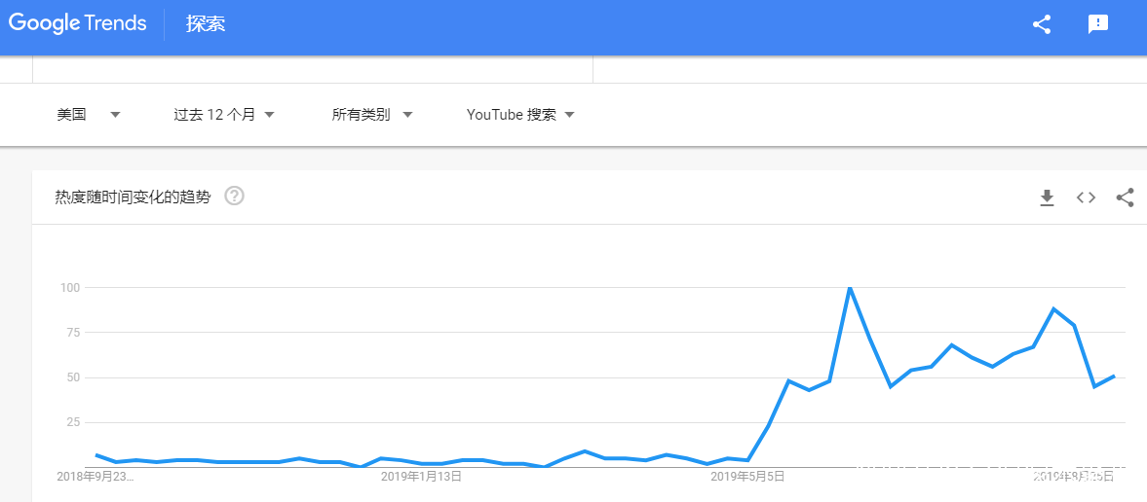
Task: Expand the 所有类别 category dropdown
Action: 372,115
